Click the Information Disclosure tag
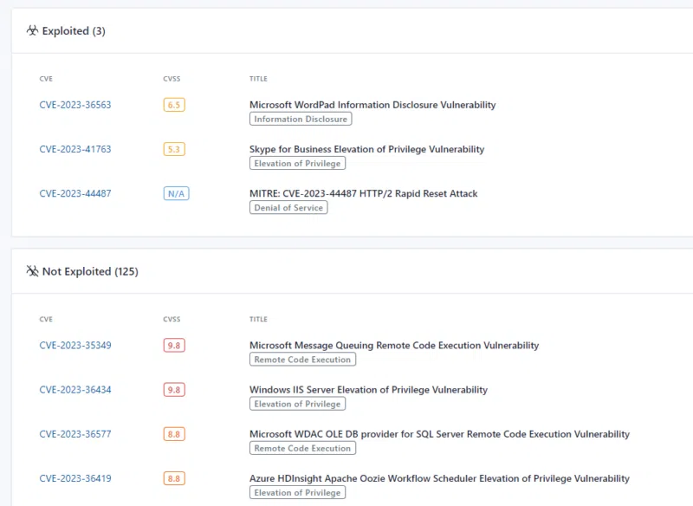 (x=300, y=119)
